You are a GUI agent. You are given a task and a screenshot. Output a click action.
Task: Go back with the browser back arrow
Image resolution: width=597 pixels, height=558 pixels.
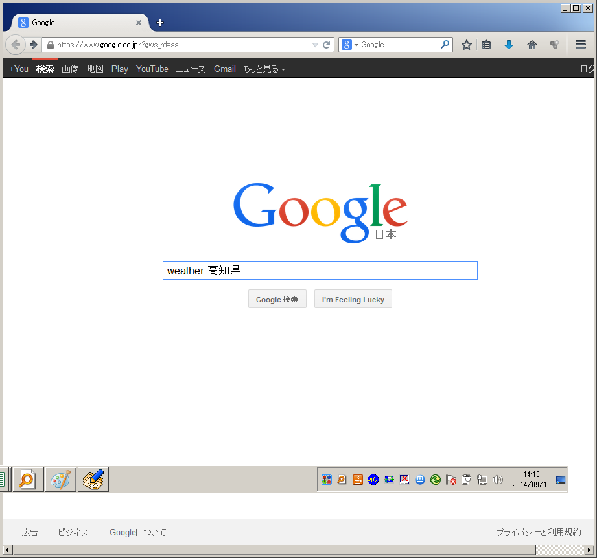pos(16,45)
